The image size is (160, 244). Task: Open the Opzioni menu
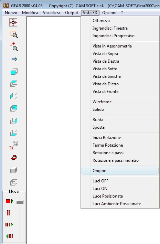pyautogui.click(x=109, y=13)
